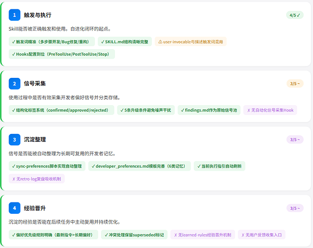Click the sync-preferences脚本实现自动整理 tag
The height and width of the screenshot is (248, 313).
coord(47,166)
